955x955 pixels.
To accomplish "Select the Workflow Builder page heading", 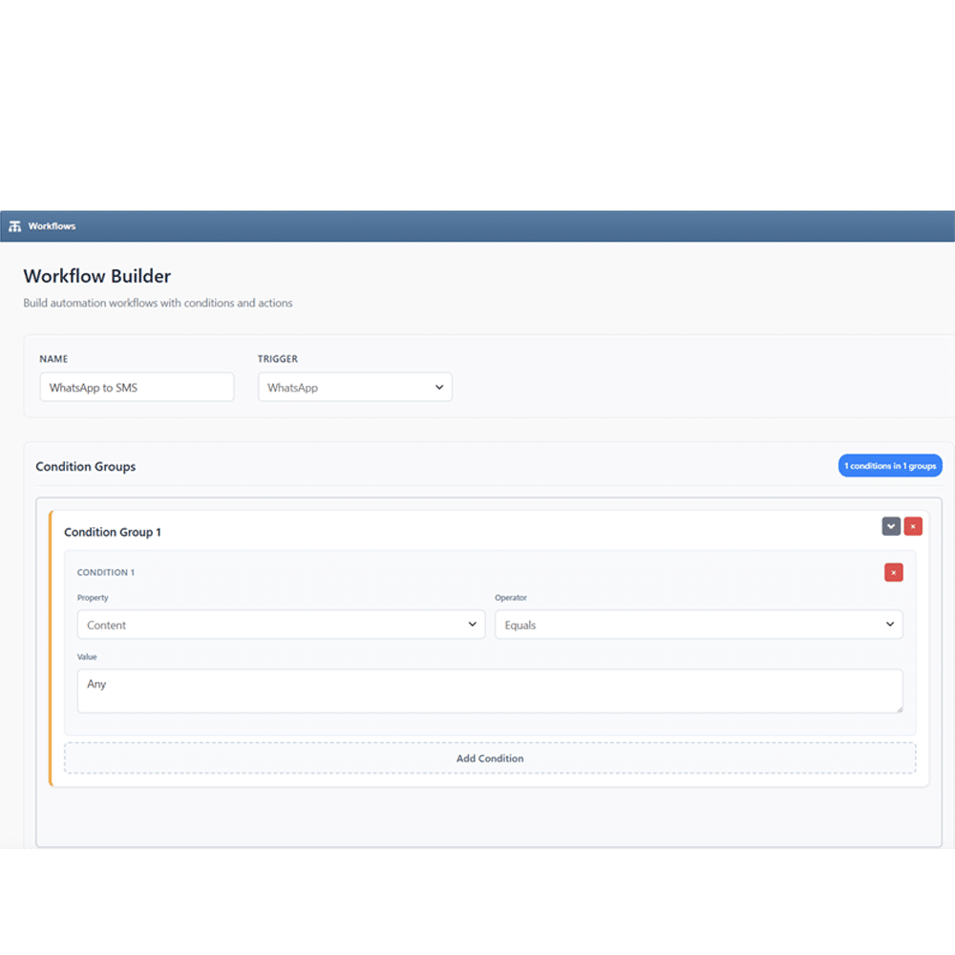I will point(97,276).
